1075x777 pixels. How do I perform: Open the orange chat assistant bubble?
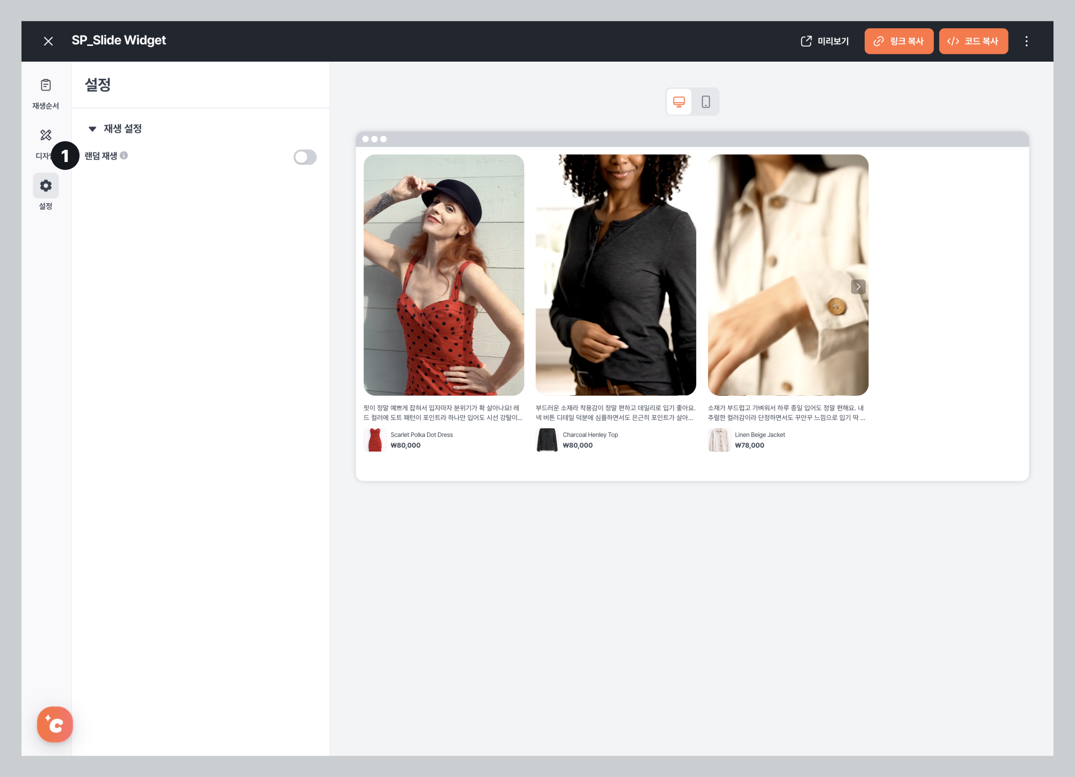tap(55, 724)
